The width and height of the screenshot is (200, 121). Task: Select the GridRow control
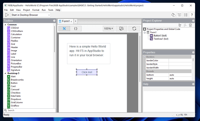13,106
